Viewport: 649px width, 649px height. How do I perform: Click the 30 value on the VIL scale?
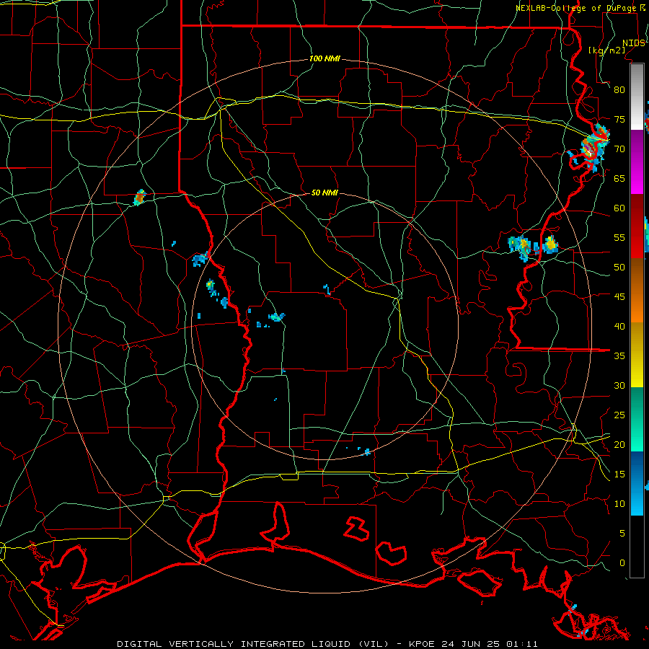[x=619, y=386]
